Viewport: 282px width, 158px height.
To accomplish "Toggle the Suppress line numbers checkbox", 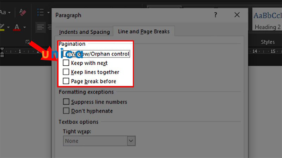I will [x=66, y=102].
